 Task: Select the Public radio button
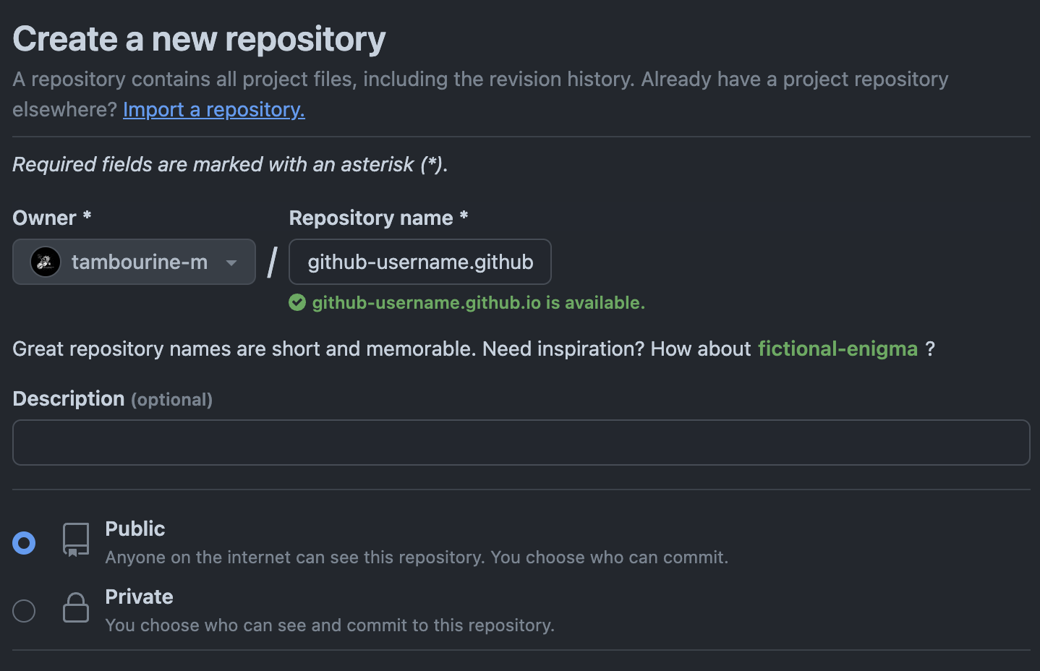pyautogui.click(x=24, y=542)
